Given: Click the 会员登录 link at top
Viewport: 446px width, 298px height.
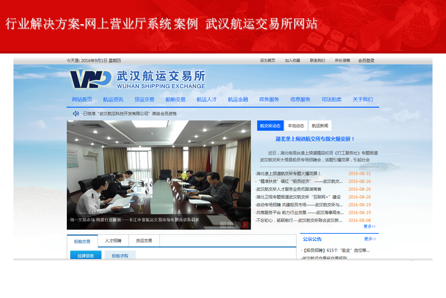Looking at the screenshot, I should point(366,60).
